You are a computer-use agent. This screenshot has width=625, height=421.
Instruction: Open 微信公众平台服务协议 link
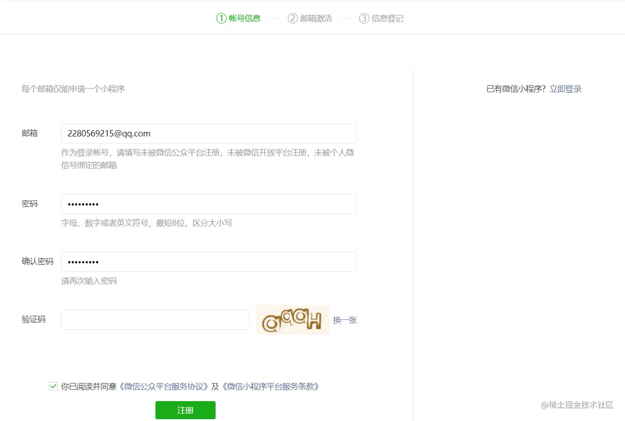pos(164,387)
